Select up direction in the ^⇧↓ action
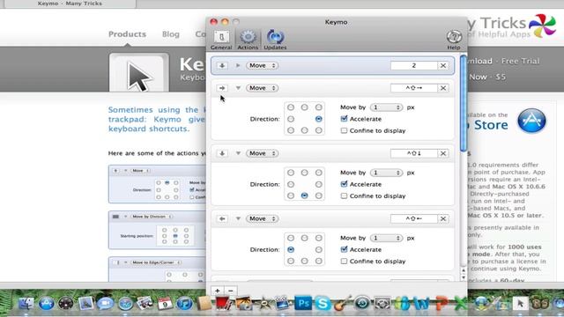 (304, 173)
